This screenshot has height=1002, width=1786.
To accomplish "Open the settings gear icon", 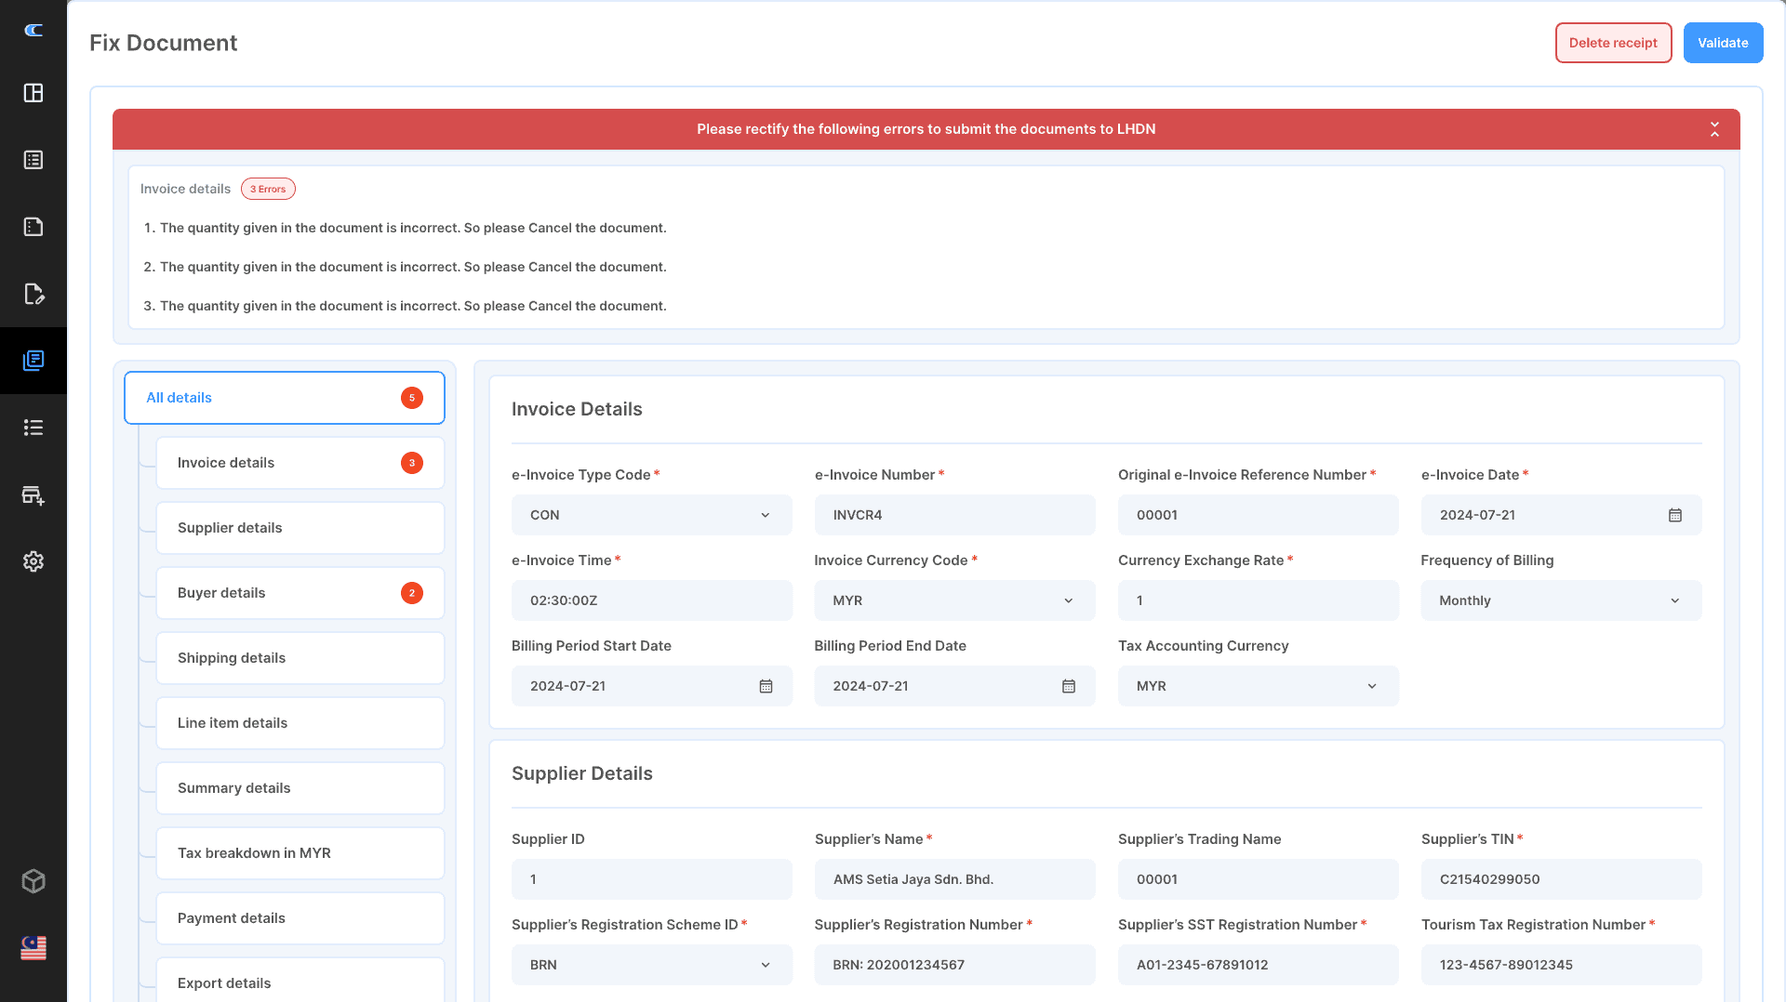I will [33, 561].
